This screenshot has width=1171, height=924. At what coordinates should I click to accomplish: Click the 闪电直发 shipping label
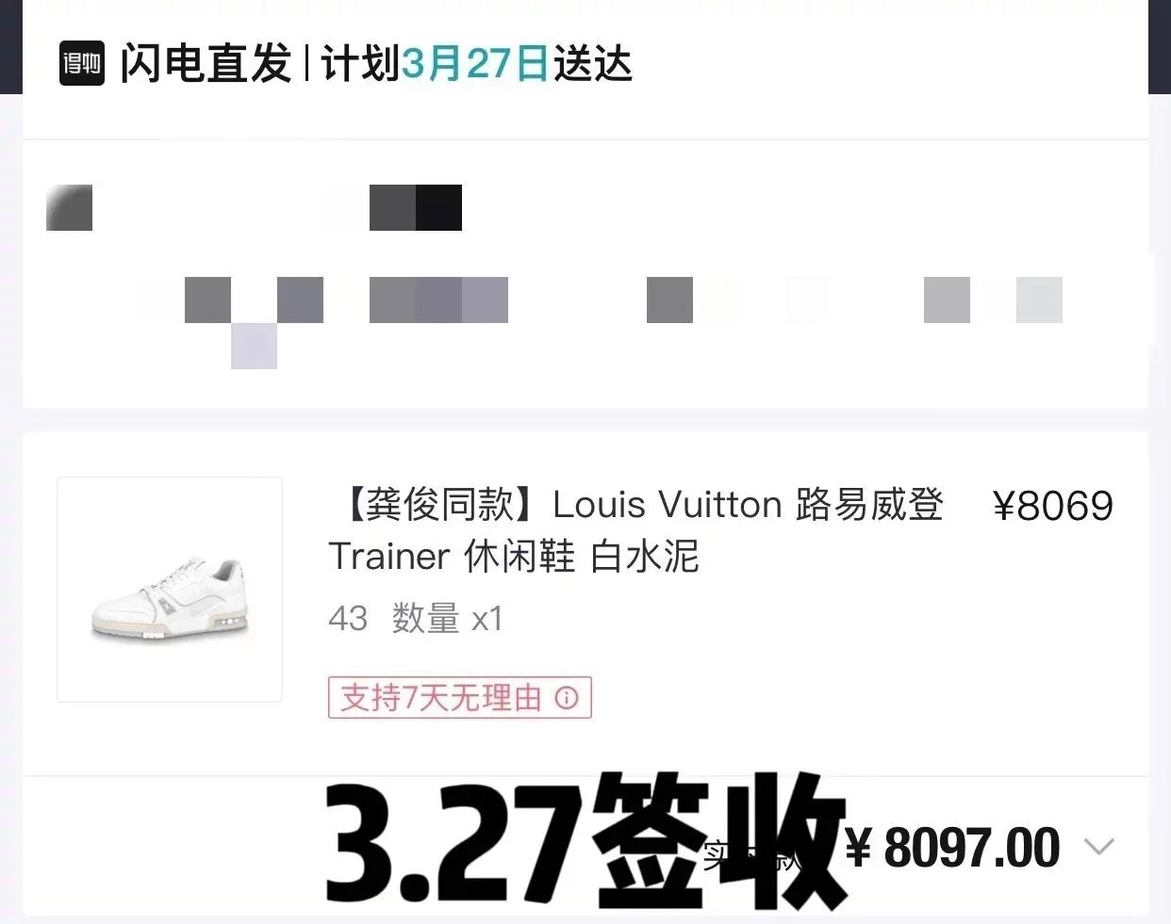coord(206,64)
